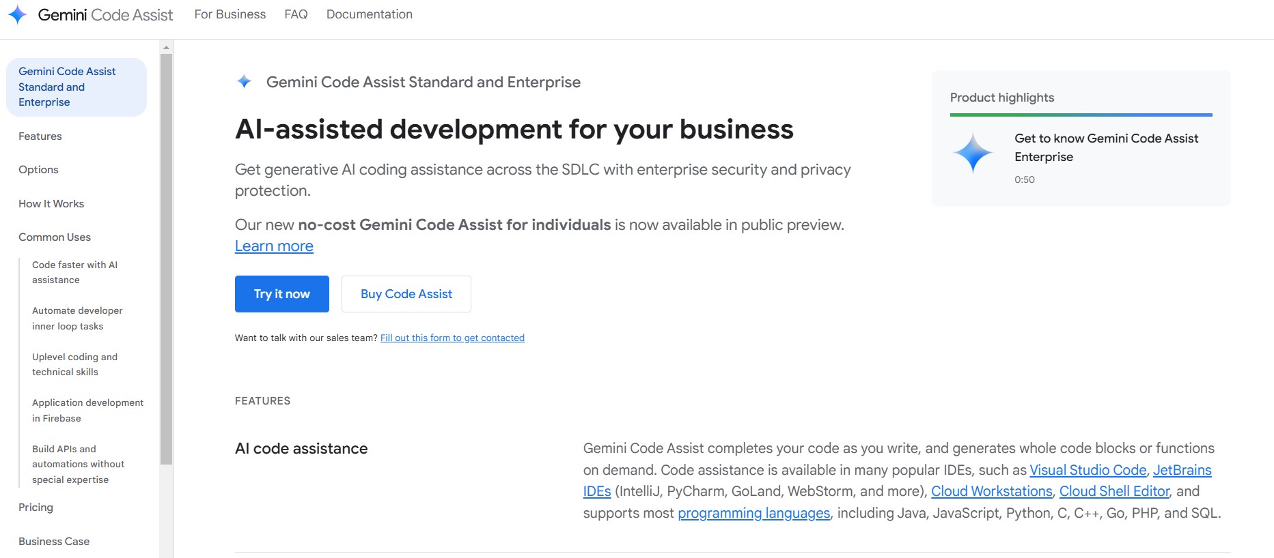
Task: Go to Features in the sidebar
Action: 40,136
